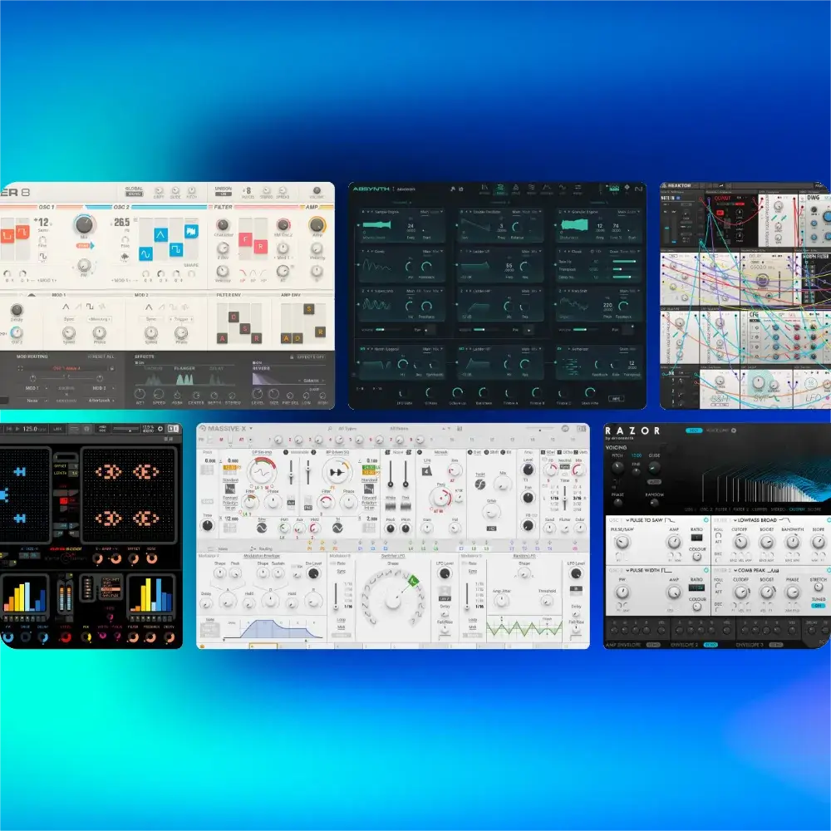Select the first sine oscillator icon in Massive X
Screen dimensions: 831x831
(x=262, y=528)
